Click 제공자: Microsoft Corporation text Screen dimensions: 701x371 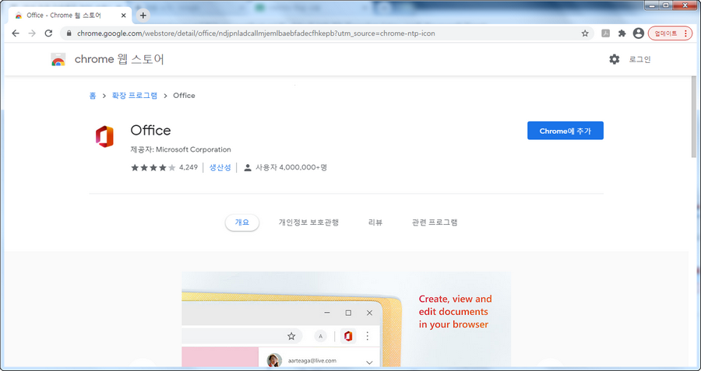[181, 150]
